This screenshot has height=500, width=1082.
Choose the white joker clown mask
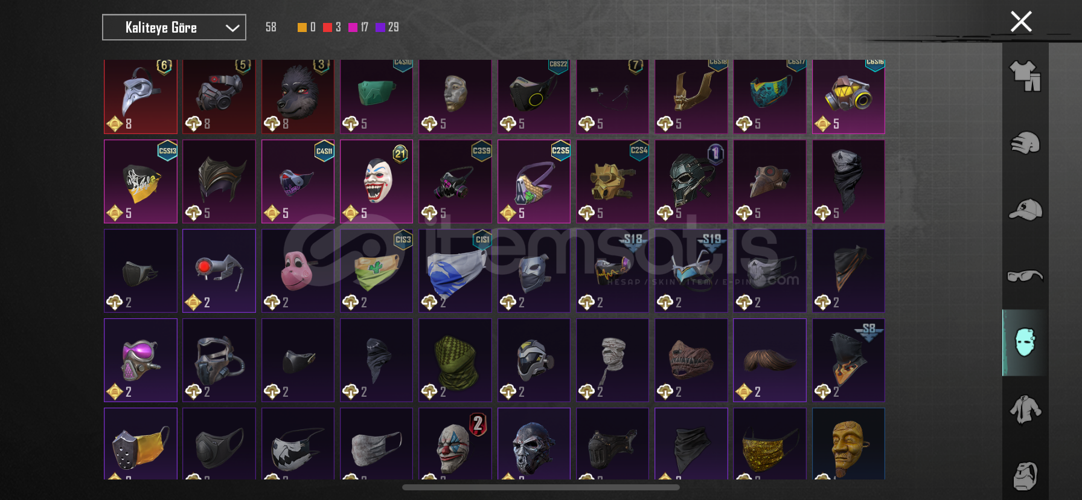(x=376, y=181)
